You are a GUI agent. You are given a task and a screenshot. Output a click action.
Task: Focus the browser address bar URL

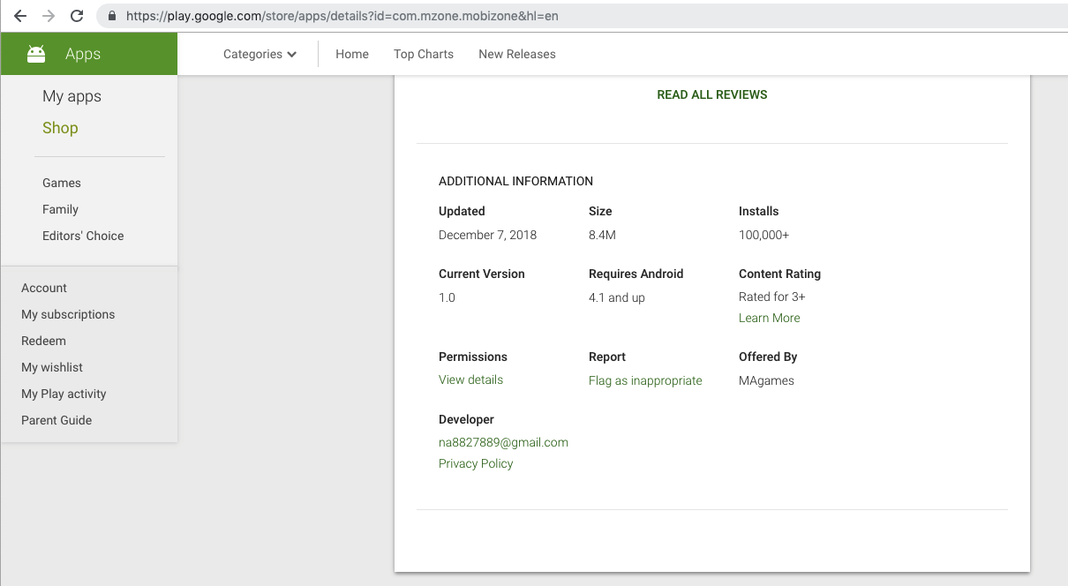tap(342, 16)
